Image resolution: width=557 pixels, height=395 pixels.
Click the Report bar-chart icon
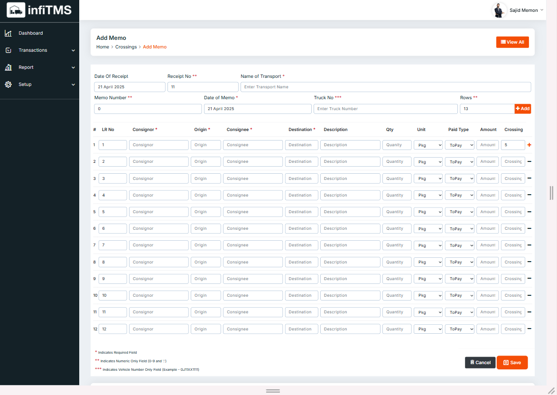pyautogui.click(x=8, y=67)
